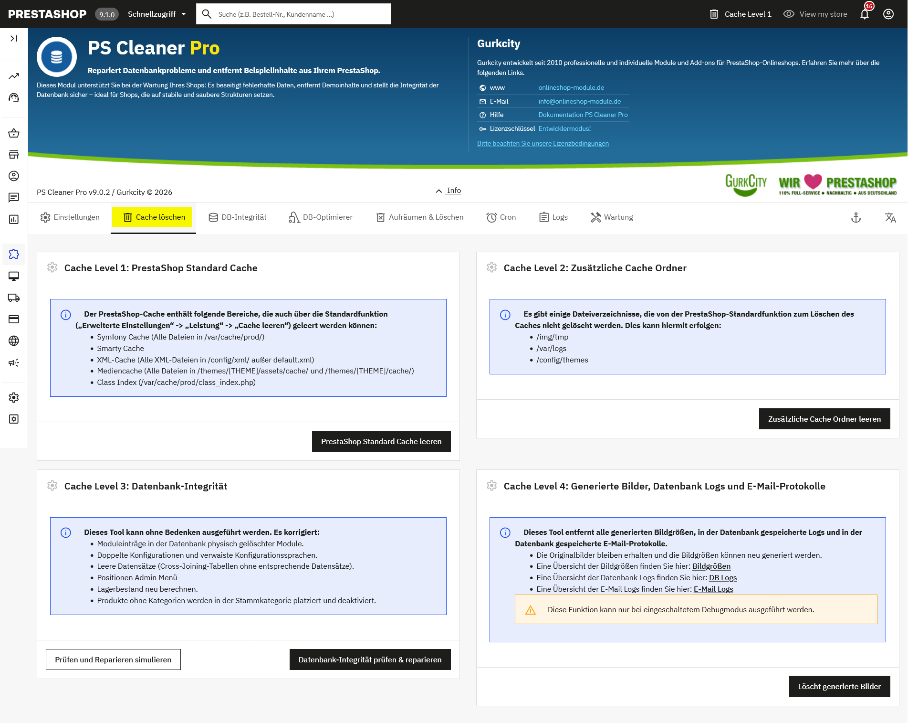Open the orders basket icon in sidebar
Screen dimensions: 908x723
(x=14, y=133)
